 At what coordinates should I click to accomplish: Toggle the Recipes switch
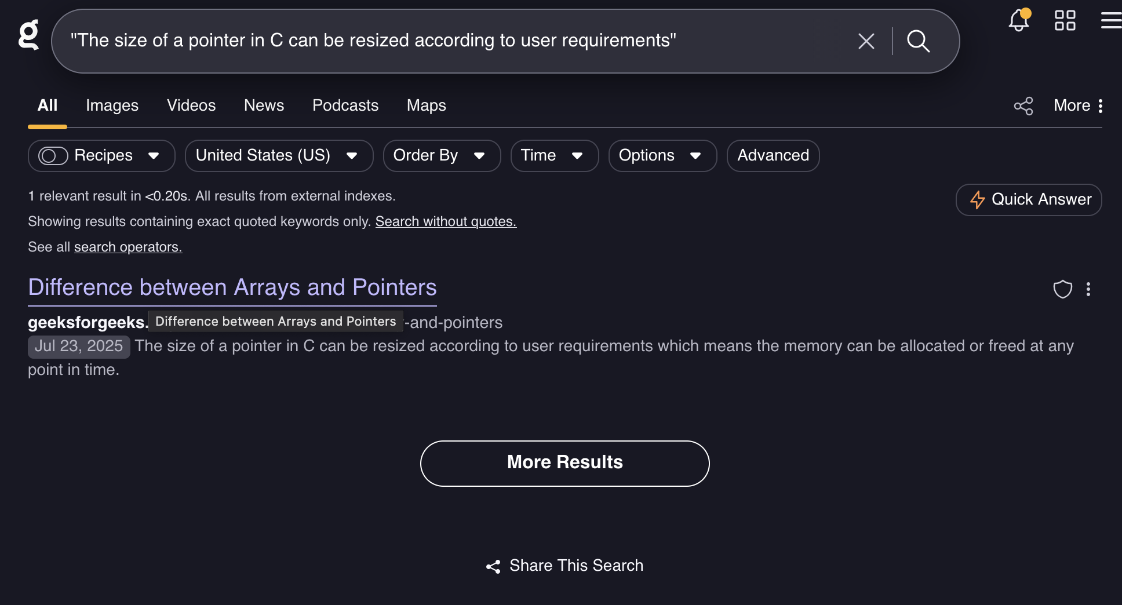tap(53, 156)
